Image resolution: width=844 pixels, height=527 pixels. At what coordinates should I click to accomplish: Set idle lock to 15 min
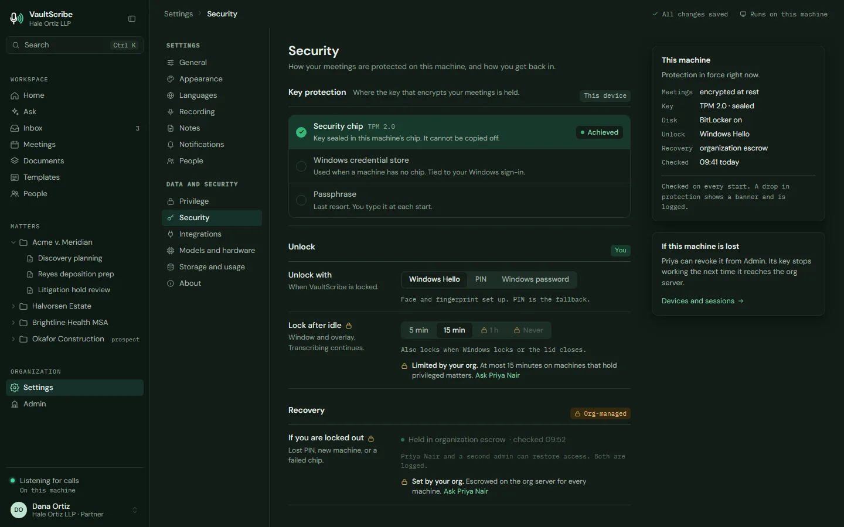[454, 330]
